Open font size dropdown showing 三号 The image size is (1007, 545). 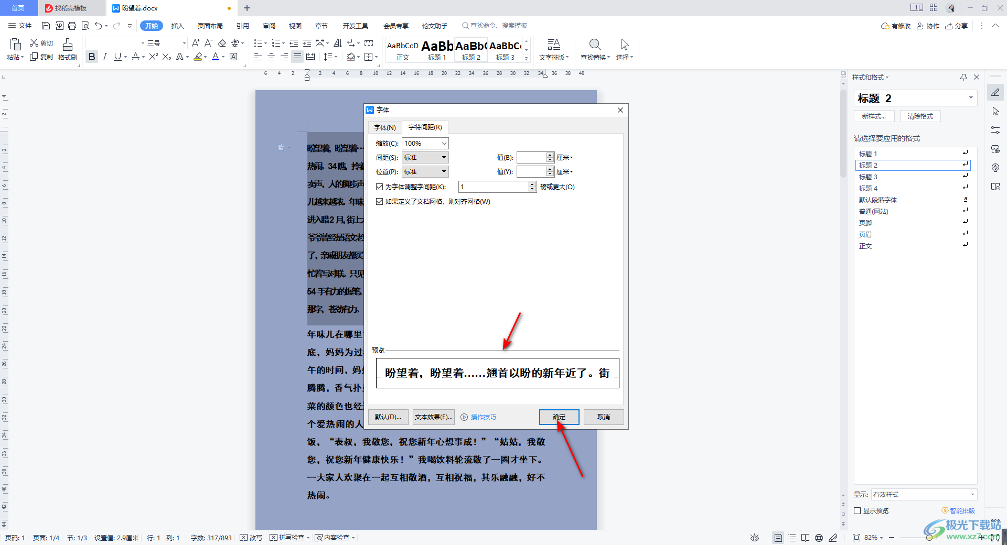[x=184, y=43]
